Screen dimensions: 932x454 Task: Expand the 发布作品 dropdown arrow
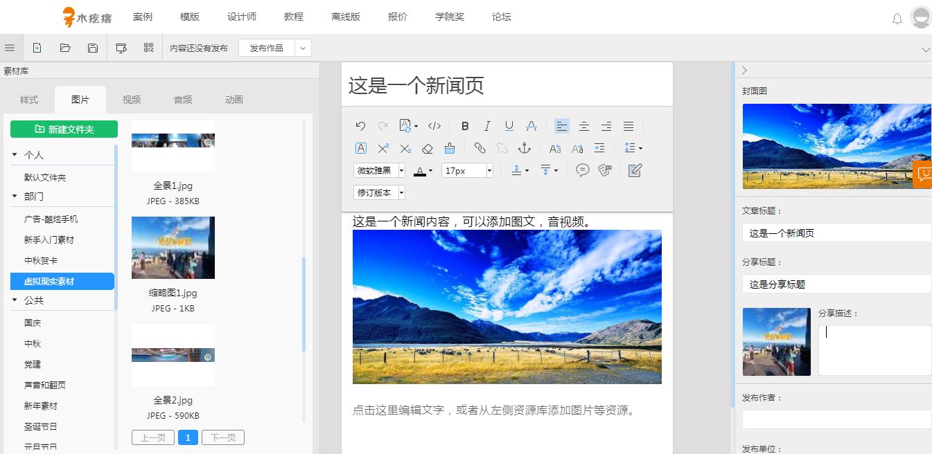pyautogui.click(x=303, y=48)
